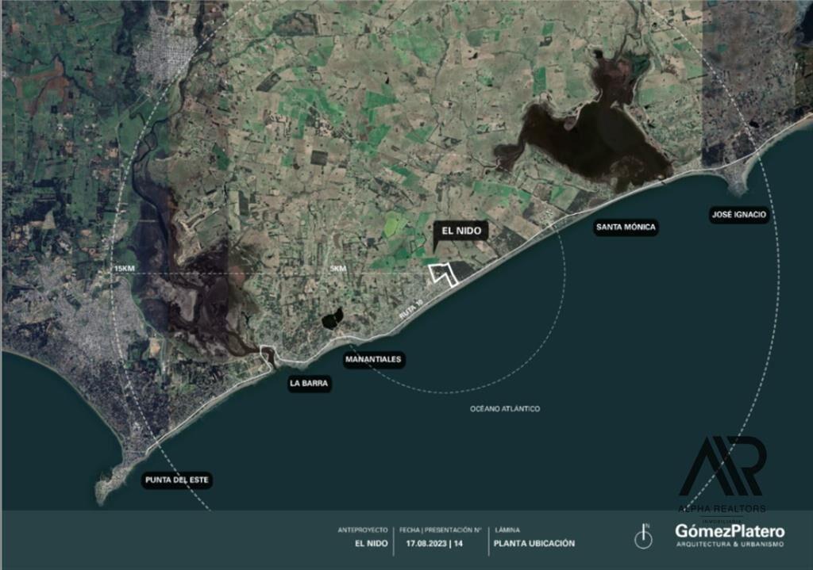Screen dimensions: 813x570
Task: Click the PUNTA DEL ESTE map label
Action: pyautogui.click(x=177, y=480)
